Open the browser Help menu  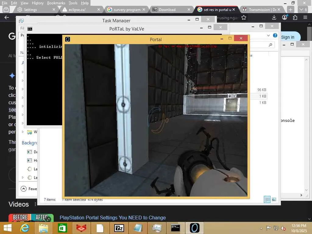85,3
